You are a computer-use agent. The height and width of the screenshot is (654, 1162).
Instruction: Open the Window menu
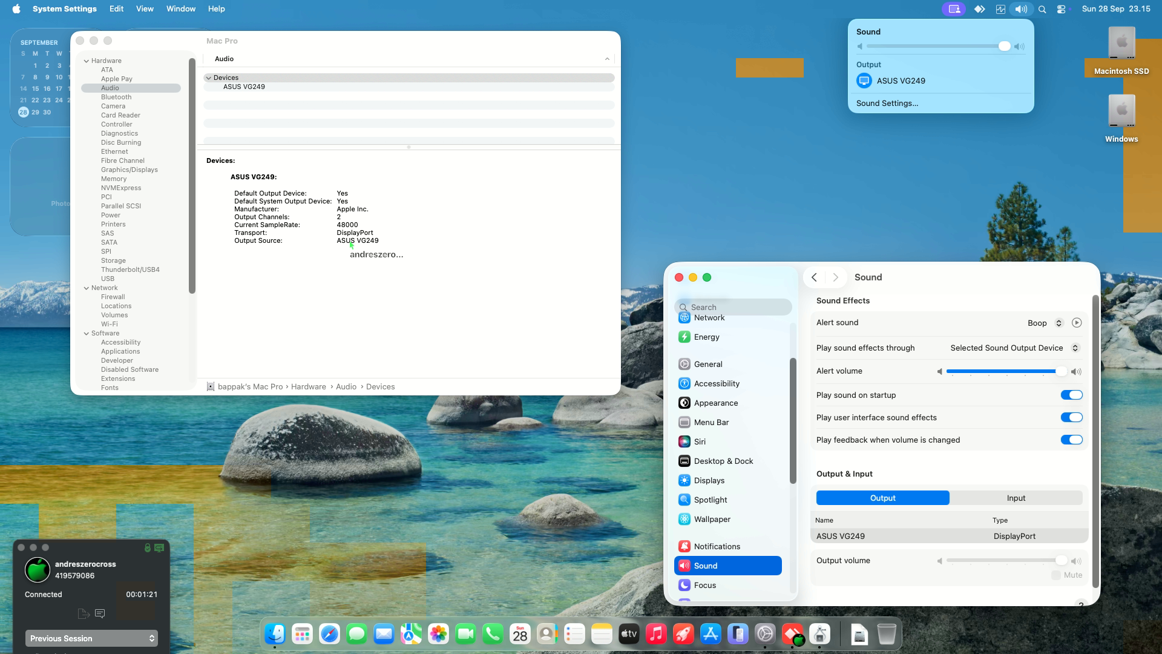pyautogui.click(x=181, y=8)
